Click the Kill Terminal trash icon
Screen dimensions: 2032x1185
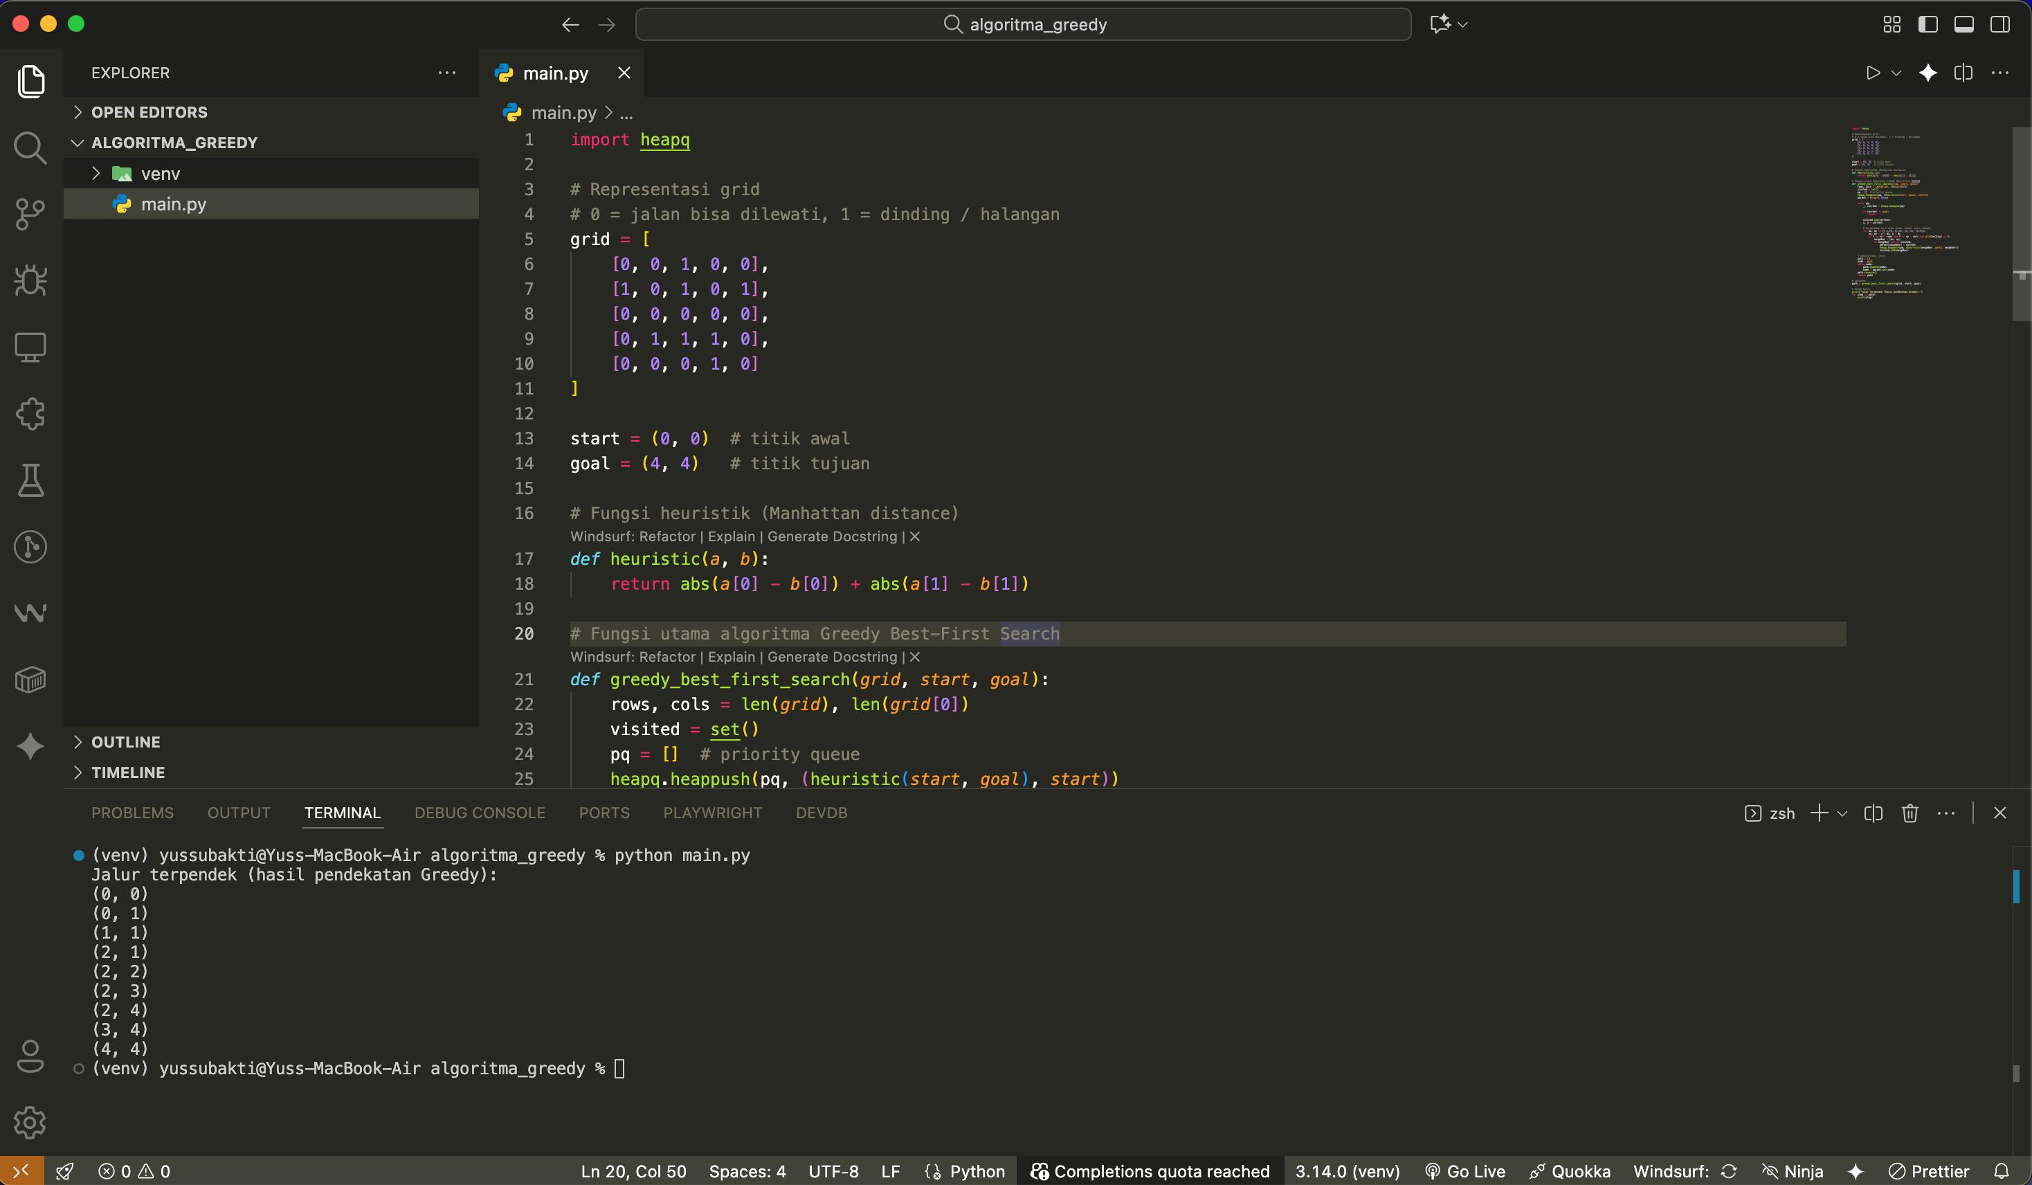pos(1909,813)
